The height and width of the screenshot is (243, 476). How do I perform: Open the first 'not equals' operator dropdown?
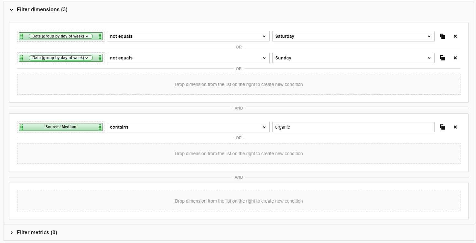click(188, 36)
